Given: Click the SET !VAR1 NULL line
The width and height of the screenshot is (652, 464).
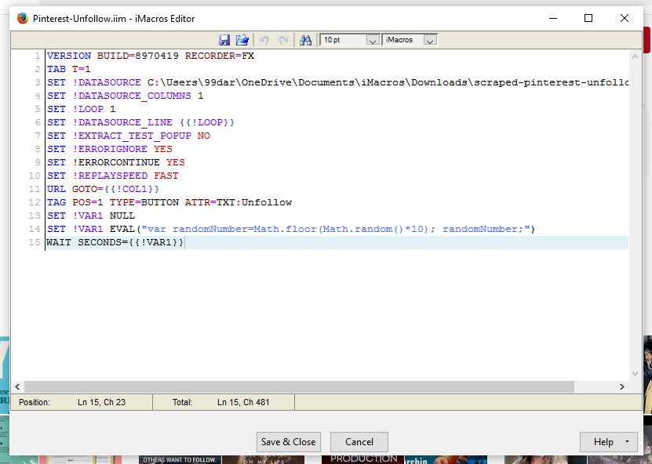Looking at the screenshot, I should (91, 216).
